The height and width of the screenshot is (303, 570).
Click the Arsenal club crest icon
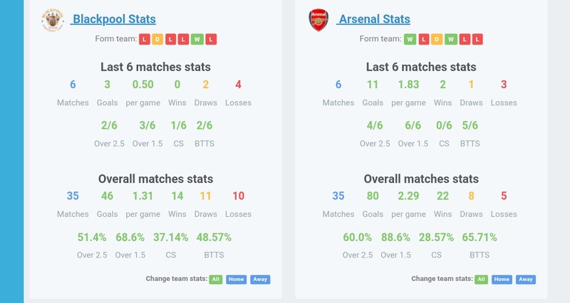[x=318, y=20]
